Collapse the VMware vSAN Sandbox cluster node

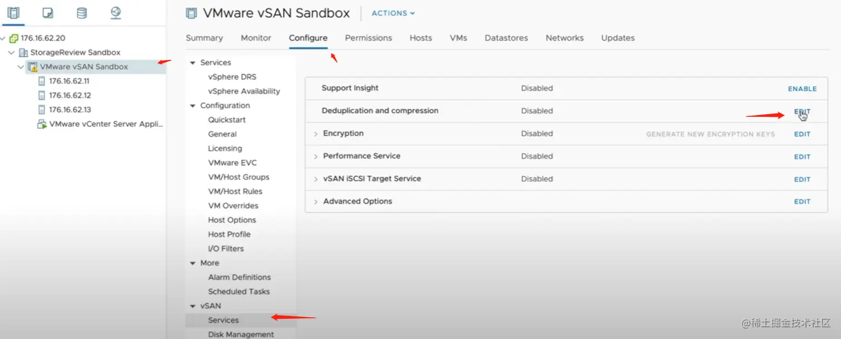[21, 67]
